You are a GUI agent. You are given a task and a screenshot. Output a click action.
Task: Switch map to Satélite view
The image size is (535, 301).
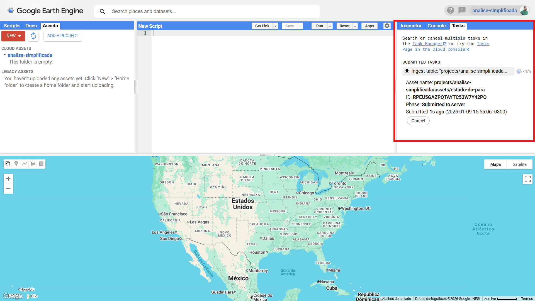pyautogui.click(x=519, y=164)
